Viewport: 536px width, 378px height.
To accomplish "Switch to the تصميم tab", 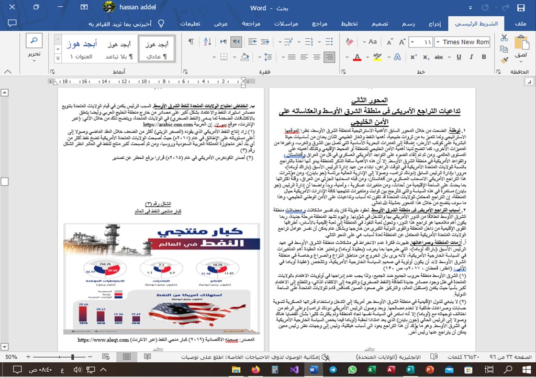I will 380,23.
